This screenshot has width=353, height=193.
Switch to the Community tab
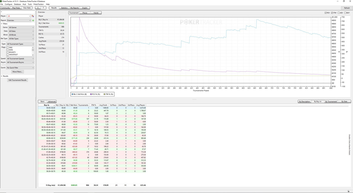point(6,8)
